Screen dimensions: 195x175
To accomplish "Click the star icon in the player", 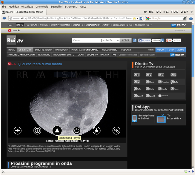I will coord(97,131).
